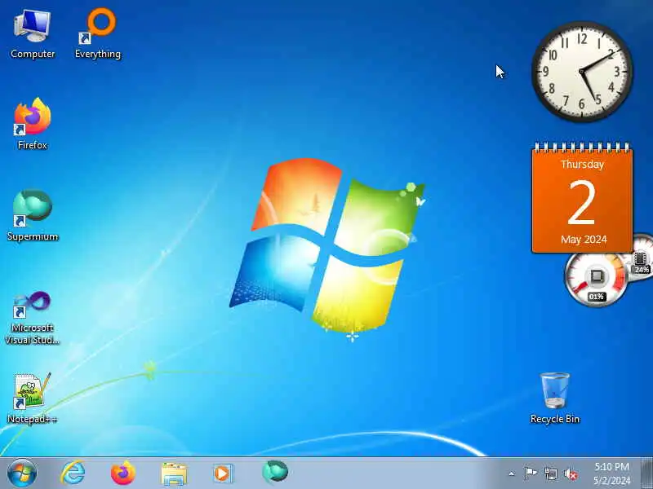Select the Supermium desktop shortcut
The height and width of the screenshot is (489, 653).
click(33, 215)
